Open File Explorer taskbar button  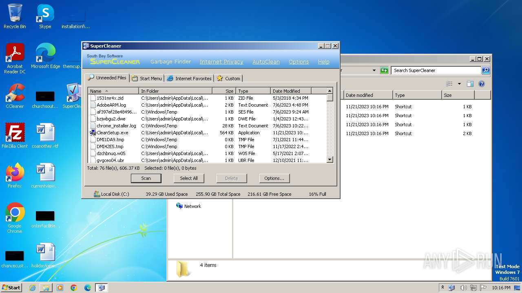46,288
